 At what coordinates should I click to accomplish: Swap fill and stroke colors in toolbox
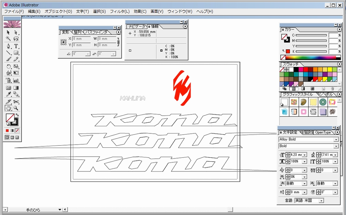17,115
